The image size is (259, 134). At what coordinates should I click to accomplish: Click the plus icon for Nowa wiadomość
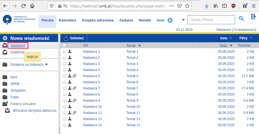[5, 38]
